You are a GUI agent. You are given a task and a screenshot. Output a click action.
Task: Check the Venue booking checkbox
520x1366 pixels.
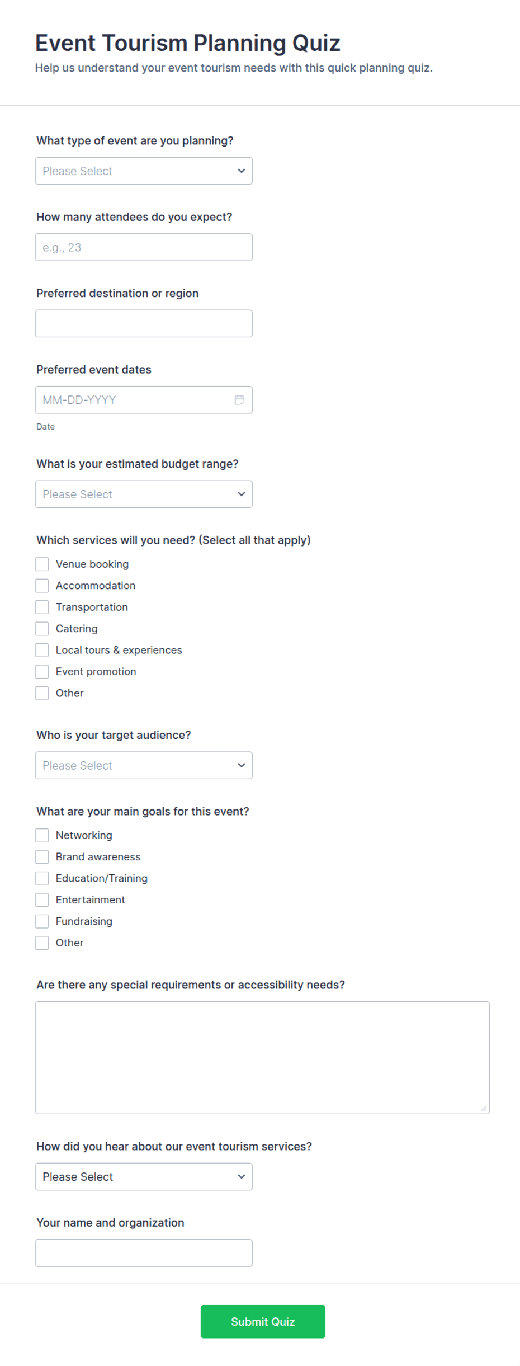coord(42,564)
